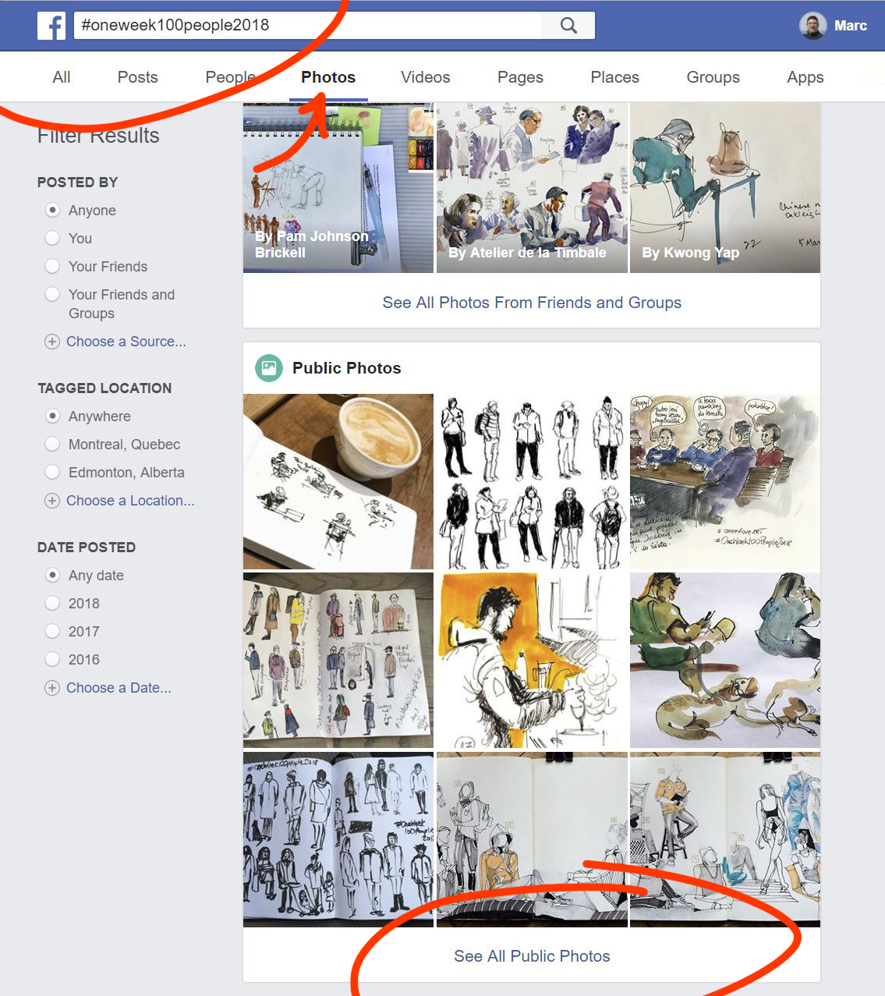Click plus icon beside Choose a Location
Image resolution: width=885 pixels, height=996 pixels.
pyautogui.click(x=52, y=501)
